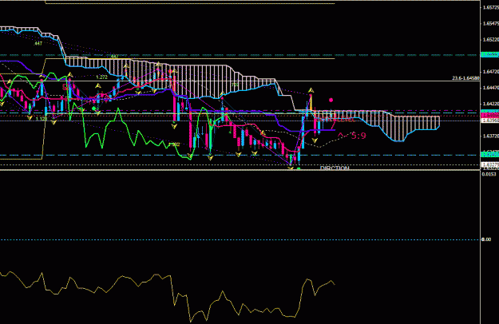Click the 0.0153 indicator scale value
The image size is (499, 324).
coord(489,174)
